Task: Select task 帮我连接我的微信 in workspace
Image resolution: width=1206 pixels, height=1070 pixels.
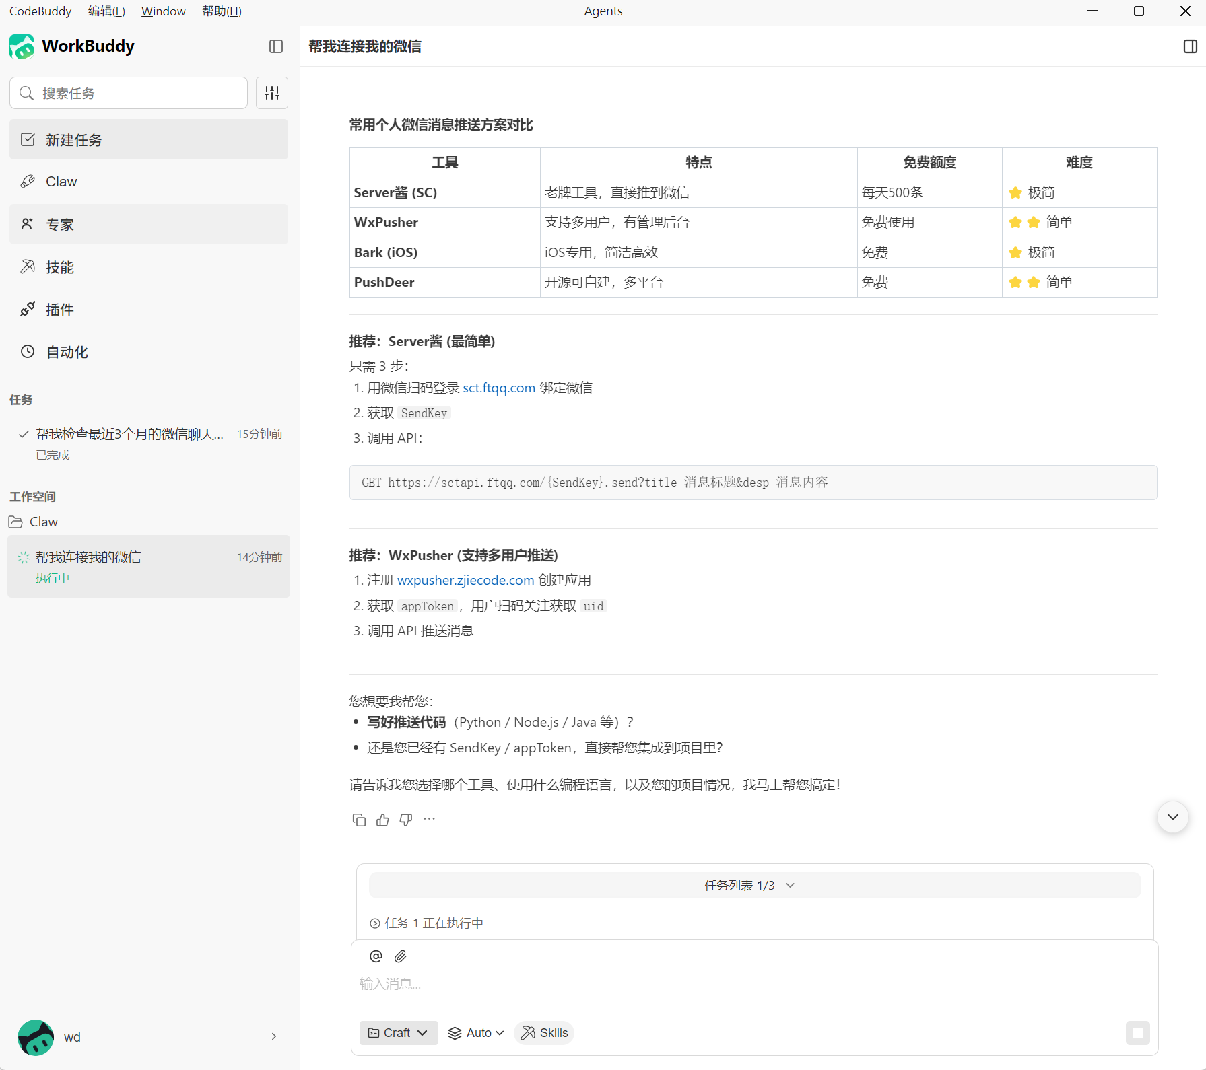Action: [x=149, y=567]
